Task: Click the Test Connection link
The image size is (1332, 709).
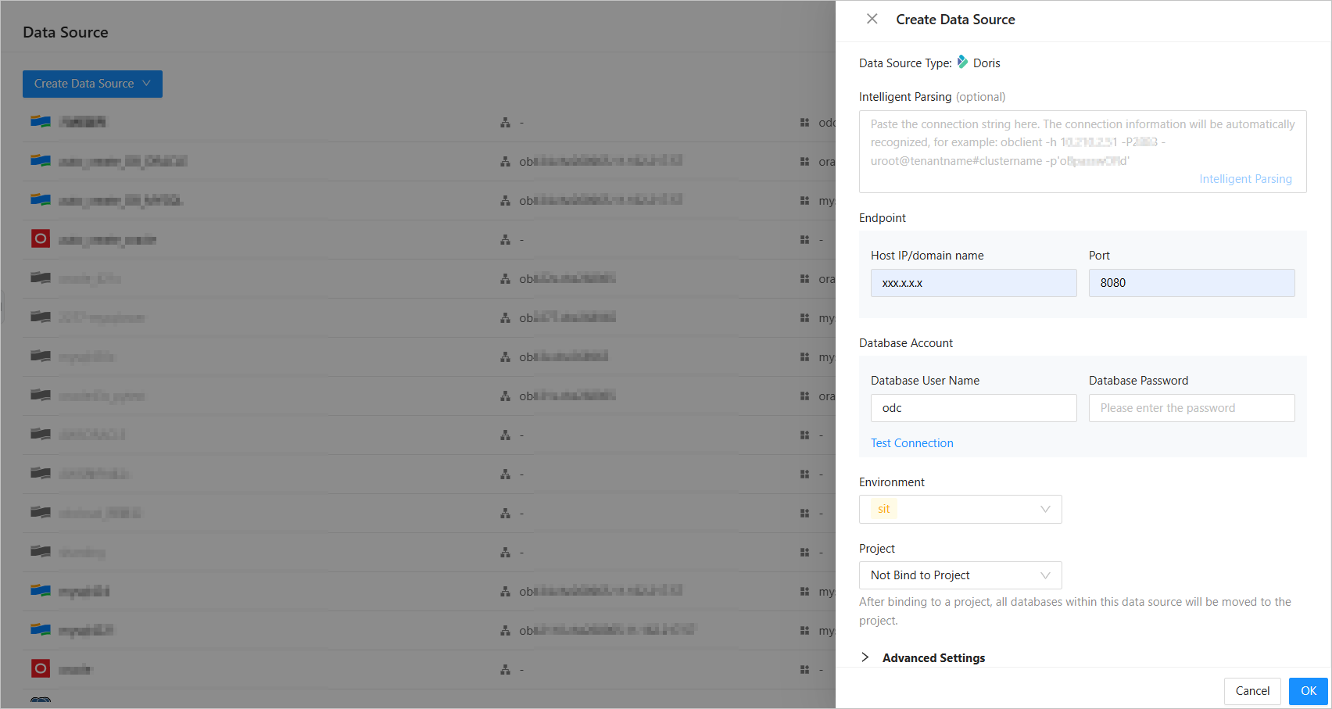Action: [912, 443]
